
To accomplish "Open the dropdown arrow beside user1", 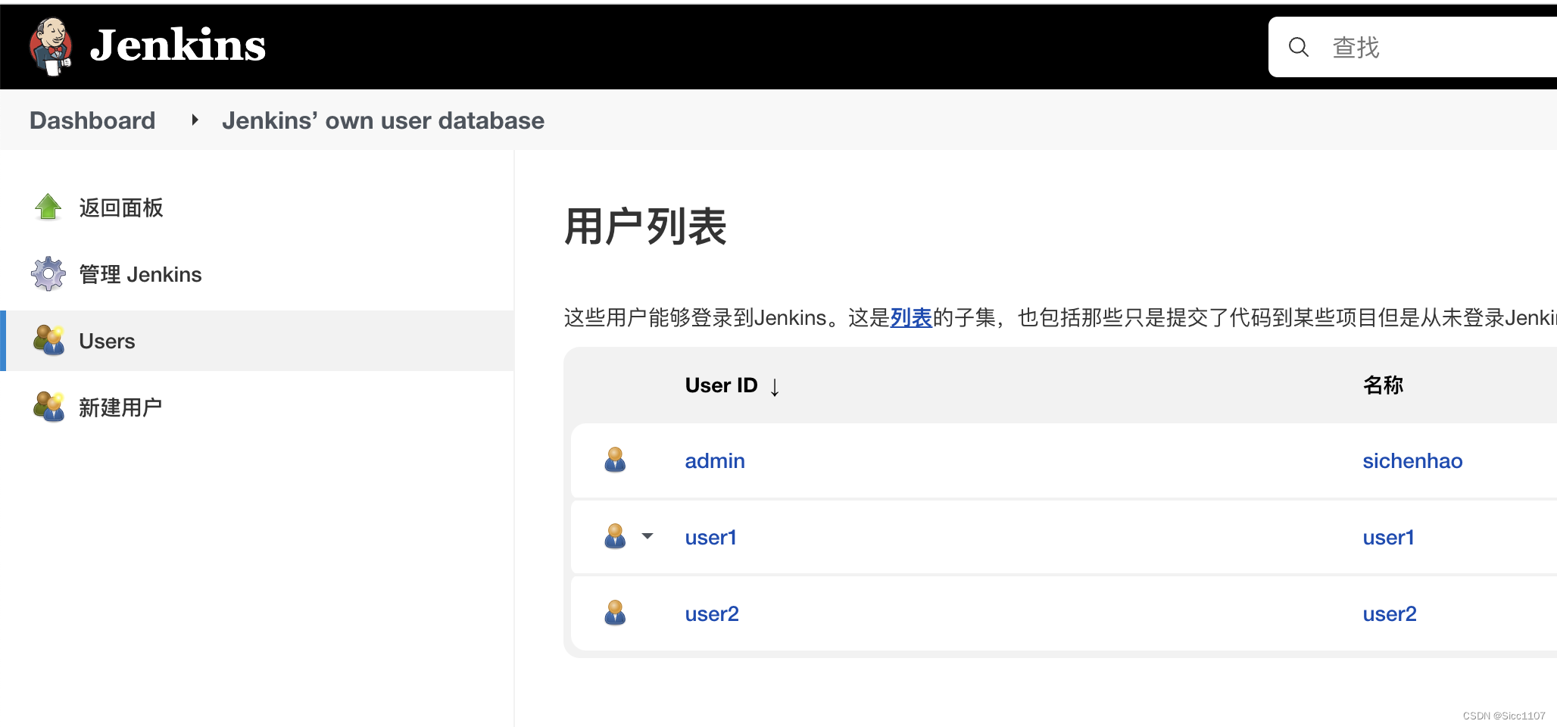I will tap(647, 536).
